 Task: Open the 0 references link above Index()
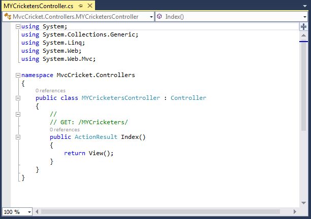[x=65, y=130]
